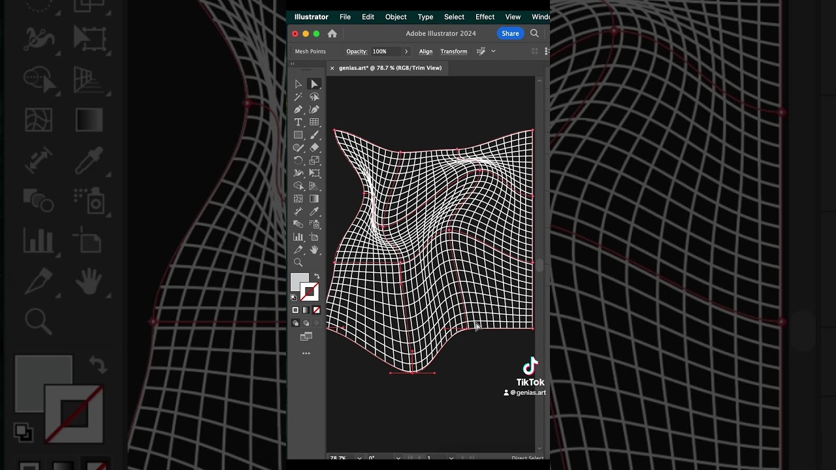
Task: Pick the Paintbrush tool
Action: coord(314,135)
